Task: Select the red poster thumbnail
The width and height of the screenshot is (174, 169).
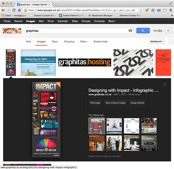Action: click(x=163, y=63)
